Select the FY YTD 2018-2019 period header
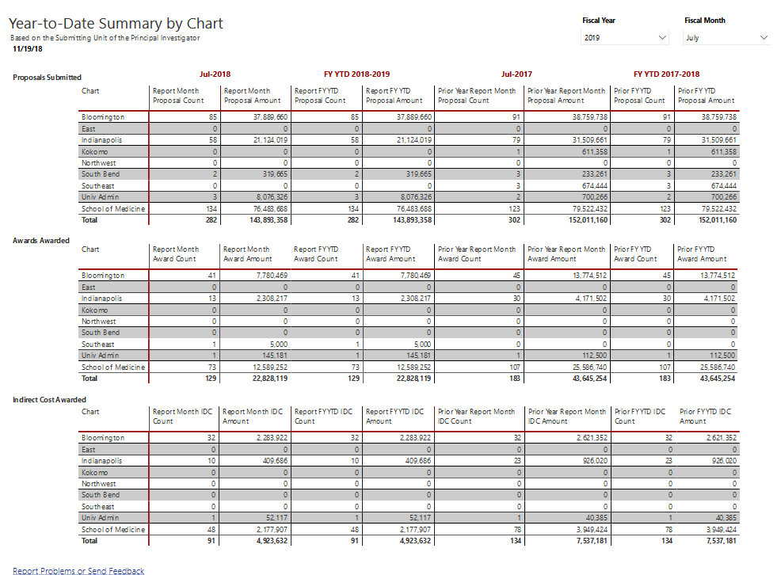781x575 pixels. 356,74
